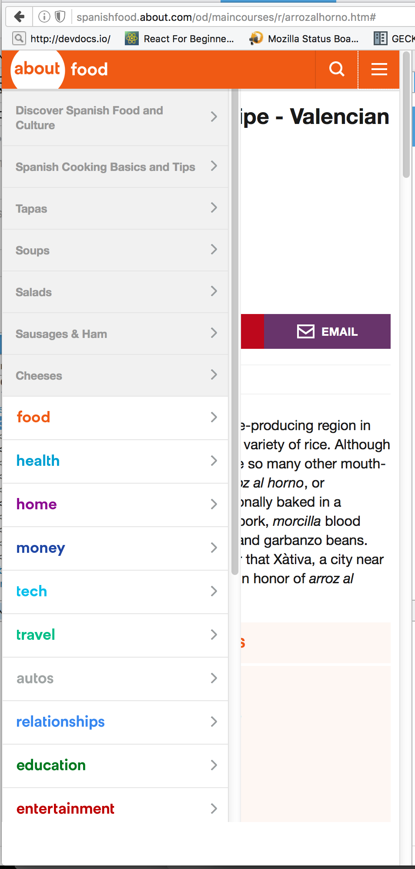Open the travel channel link
Viewport: 415px width, 869px height.
pos(36,635)
